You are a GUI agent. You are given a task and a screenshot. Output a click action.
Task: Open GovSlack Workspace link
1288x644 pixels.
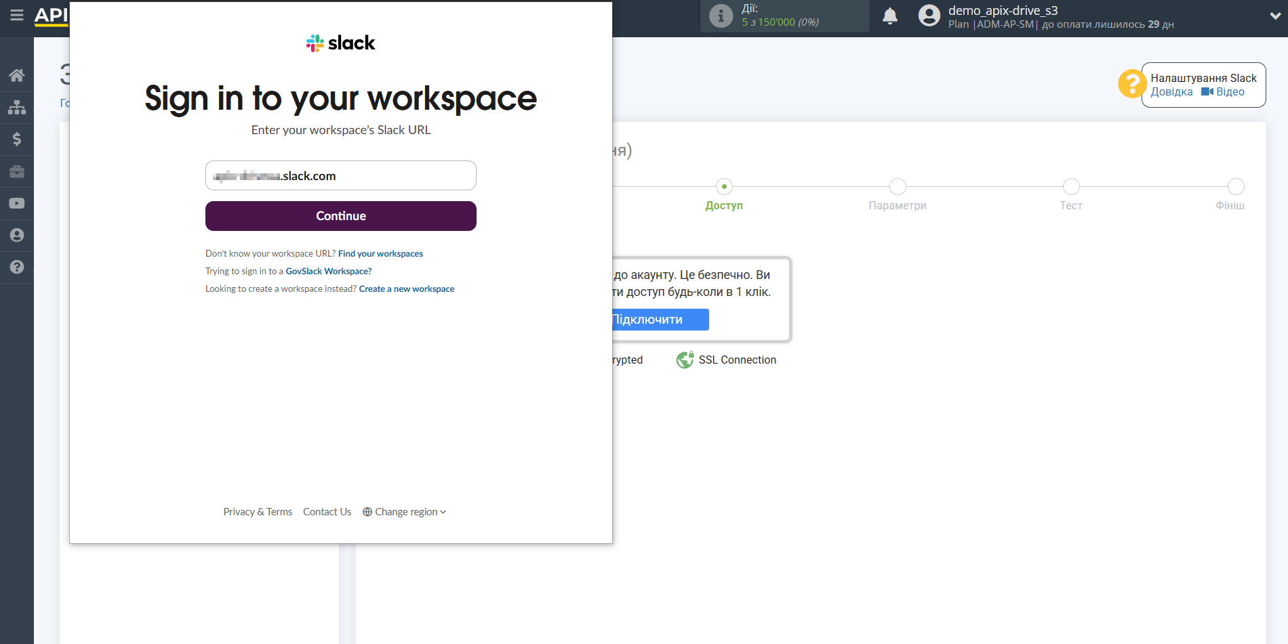329,272
